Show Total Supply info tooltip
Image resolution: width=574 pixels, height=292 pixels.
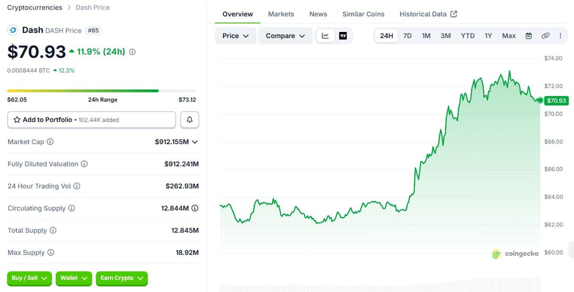point(53,230)
